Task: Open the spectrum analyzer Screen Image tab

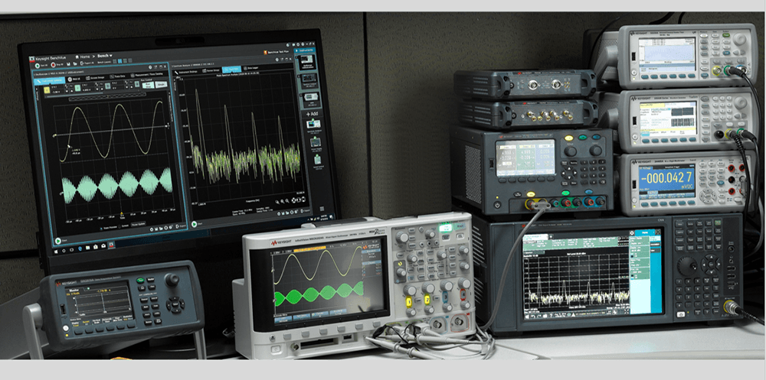Action: click(x=211, y=71)
